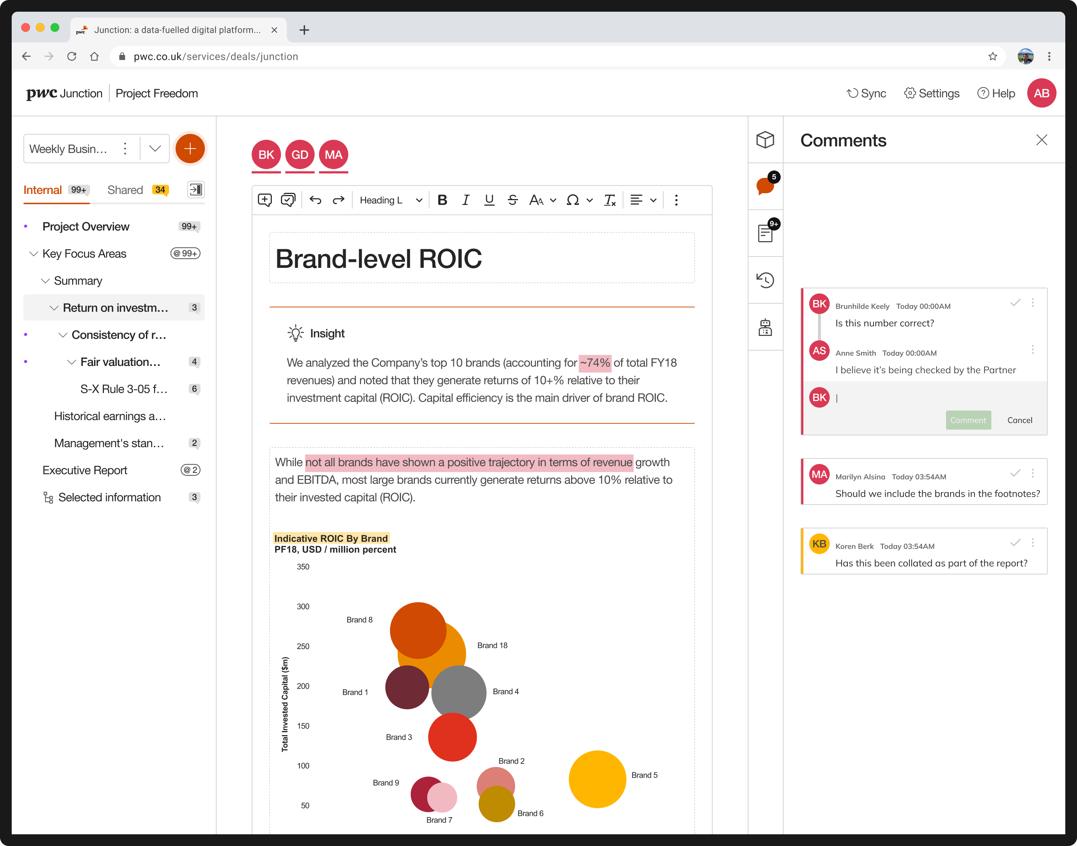
Task: Click the add comment icon in toolbar
Action: (264, 200)
